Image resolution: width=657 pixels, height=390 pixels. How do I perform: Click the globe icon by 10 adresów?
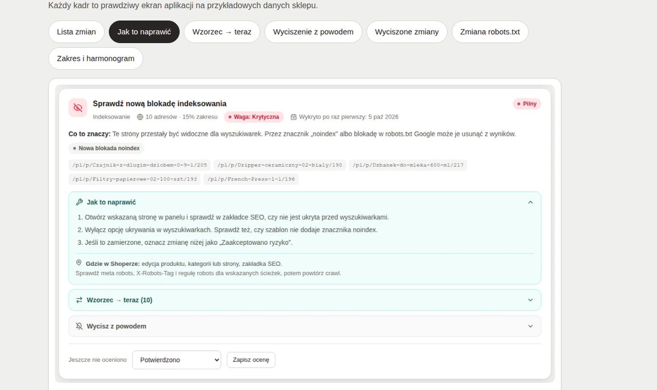[x=140, y=117]
